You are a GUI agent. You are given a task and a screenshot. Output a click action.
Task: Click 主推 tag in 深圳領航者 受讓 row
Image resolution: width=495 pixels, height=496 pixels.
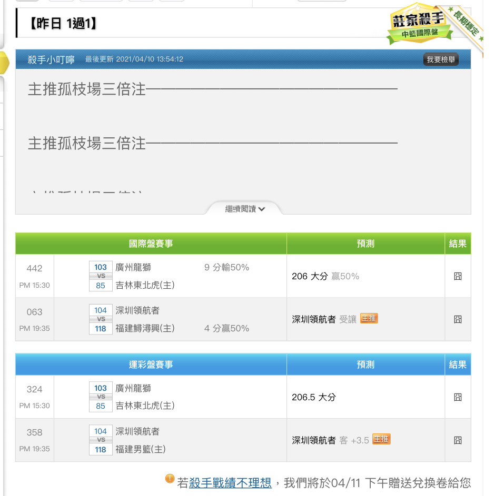369,319
